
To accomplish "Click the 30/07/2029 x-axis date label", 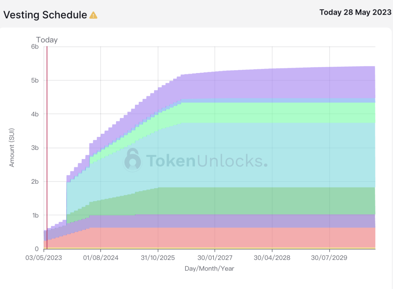I will [x=330, y=258].
